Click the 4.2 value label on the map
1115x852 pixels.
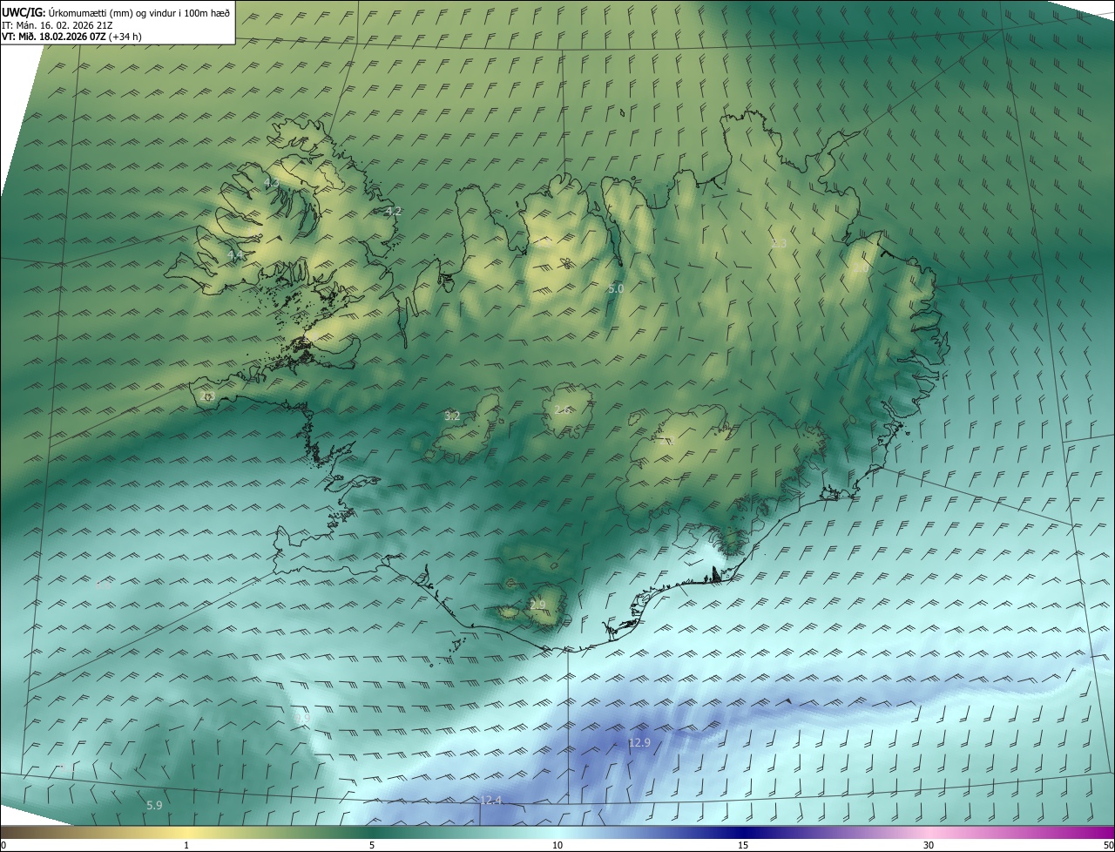coord(393,211)
